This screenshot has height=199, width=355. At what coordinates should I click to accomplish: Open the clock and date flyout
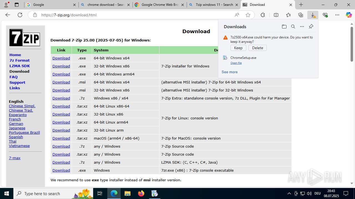(x=331, y=193)
